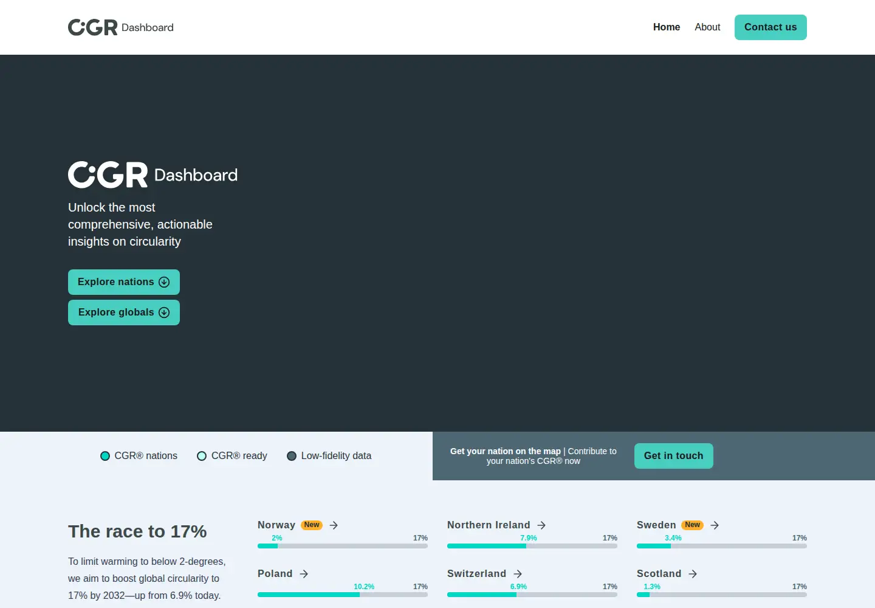Click the arrow icon next to Switzerland

pos(518,574)
